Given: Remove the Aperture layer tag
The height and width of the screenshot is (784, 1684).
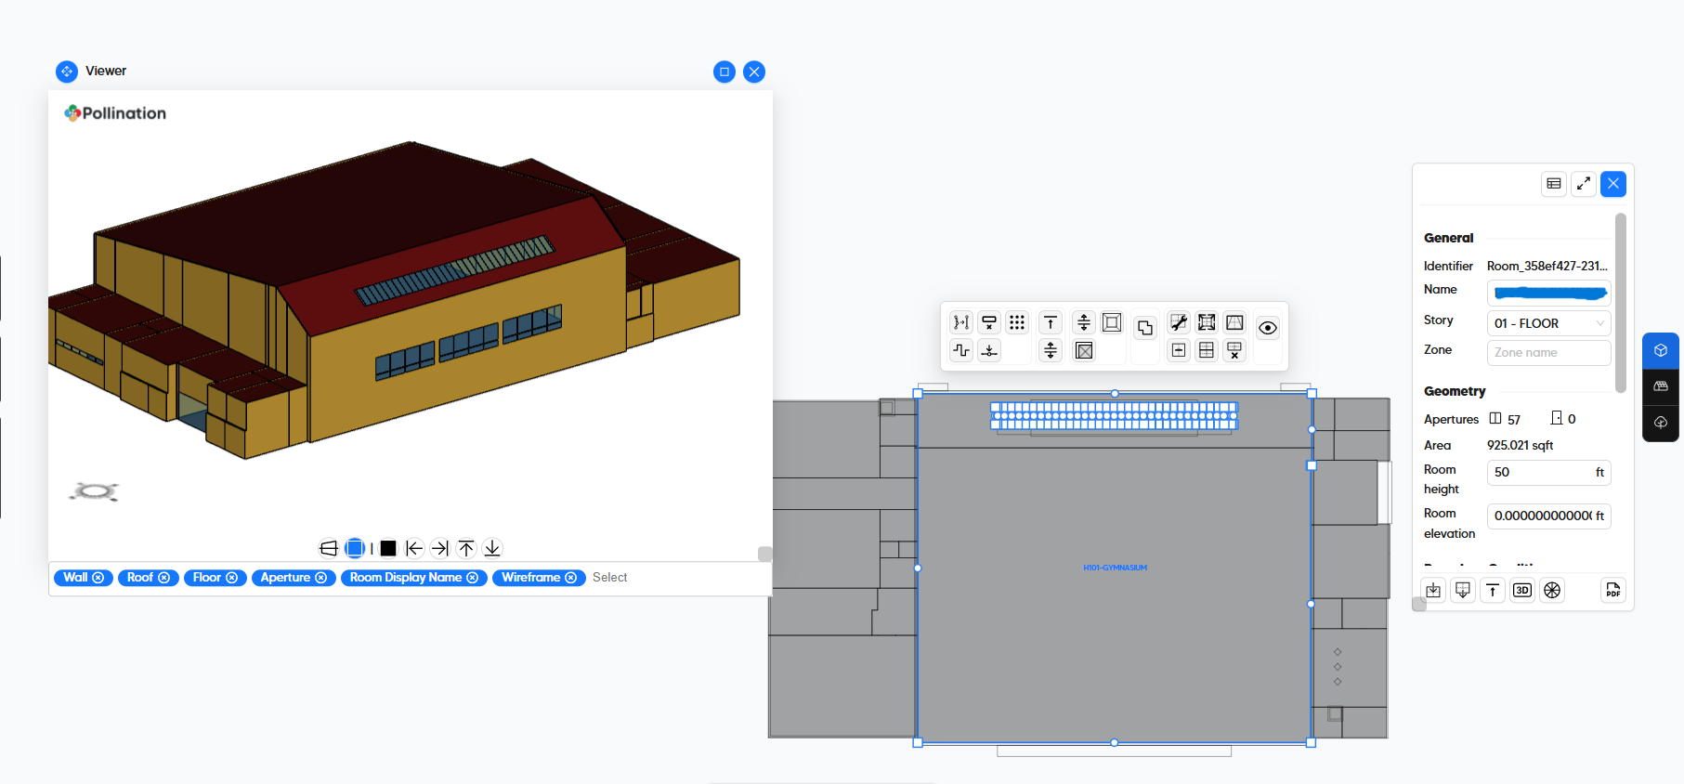Looking at the screenshot, I should (321, 578).
